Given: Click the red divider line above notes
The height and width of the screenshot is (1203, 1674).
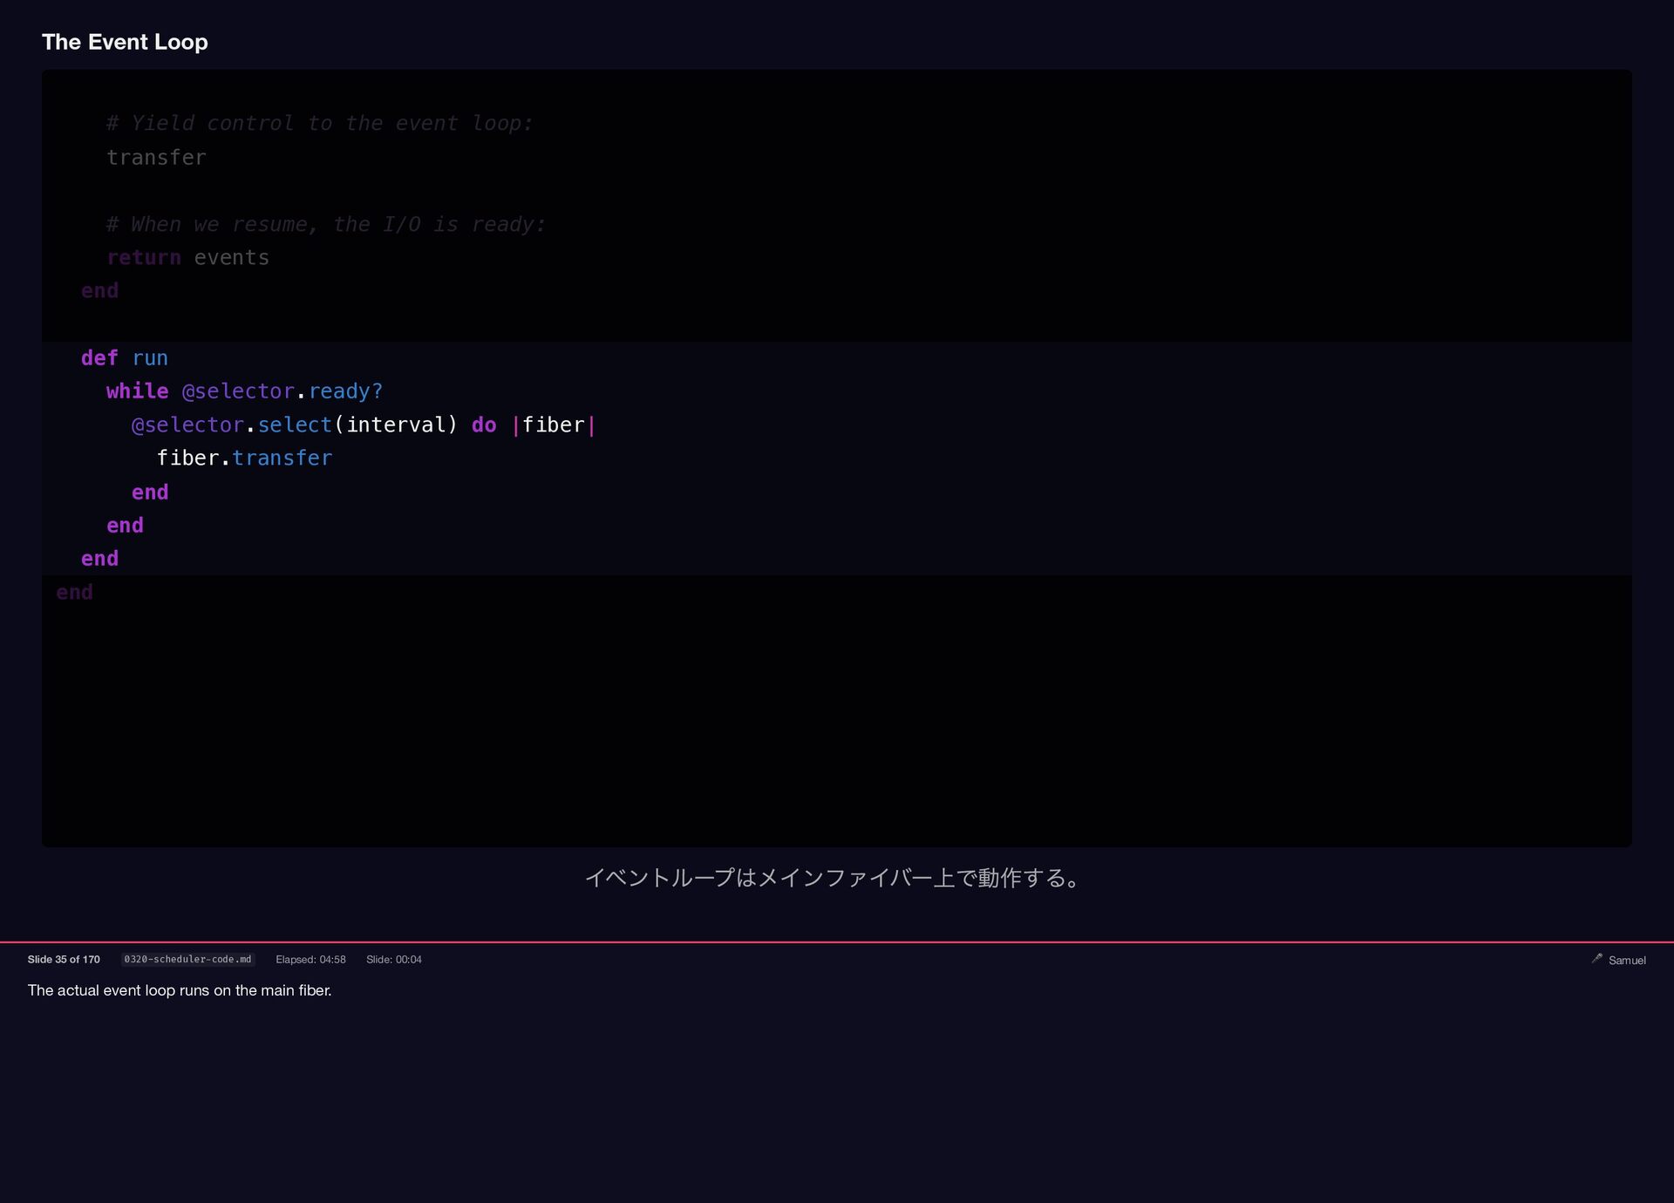Looking at the screenshot, I should click(837, 942).
